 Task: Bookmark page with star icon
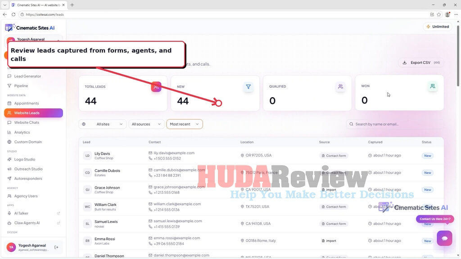(439, 14)
